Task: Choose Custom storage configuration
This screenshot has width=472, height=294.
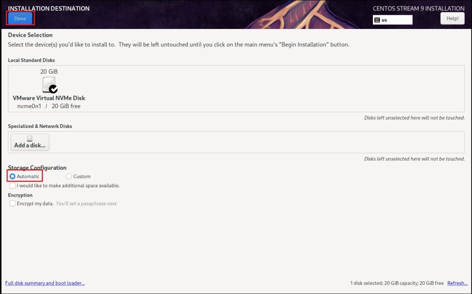Action: pyautogui.click(x=69, y=176)
